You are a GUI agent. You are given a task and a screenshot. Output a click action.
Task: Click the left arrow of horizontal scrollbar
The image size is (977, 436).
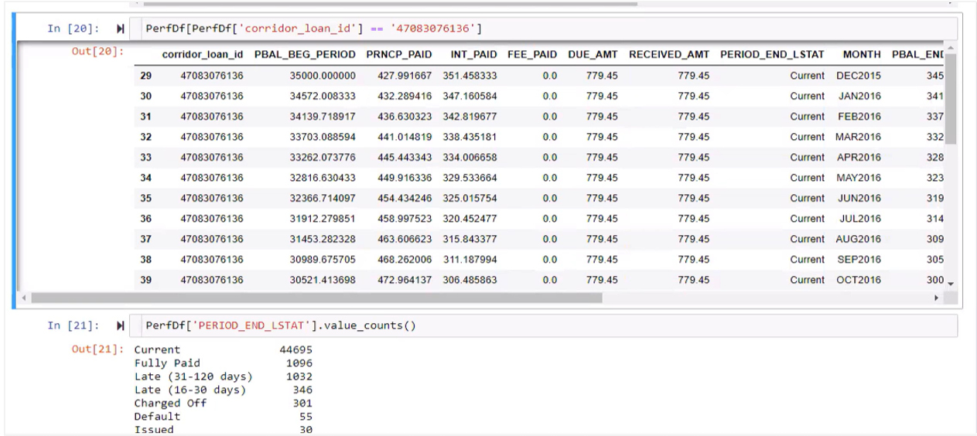[23, 298]
